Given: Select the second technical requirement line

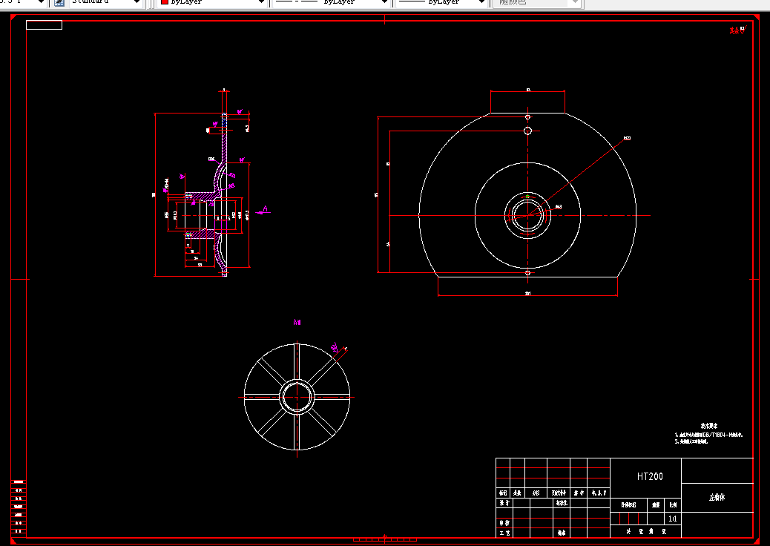Looking at the screenshot, I should pos(691,441).
